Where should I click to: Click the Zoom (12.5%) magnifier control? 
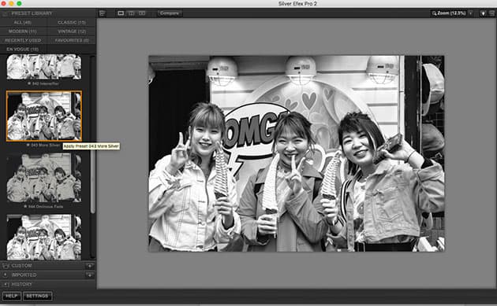click(449, 13)
